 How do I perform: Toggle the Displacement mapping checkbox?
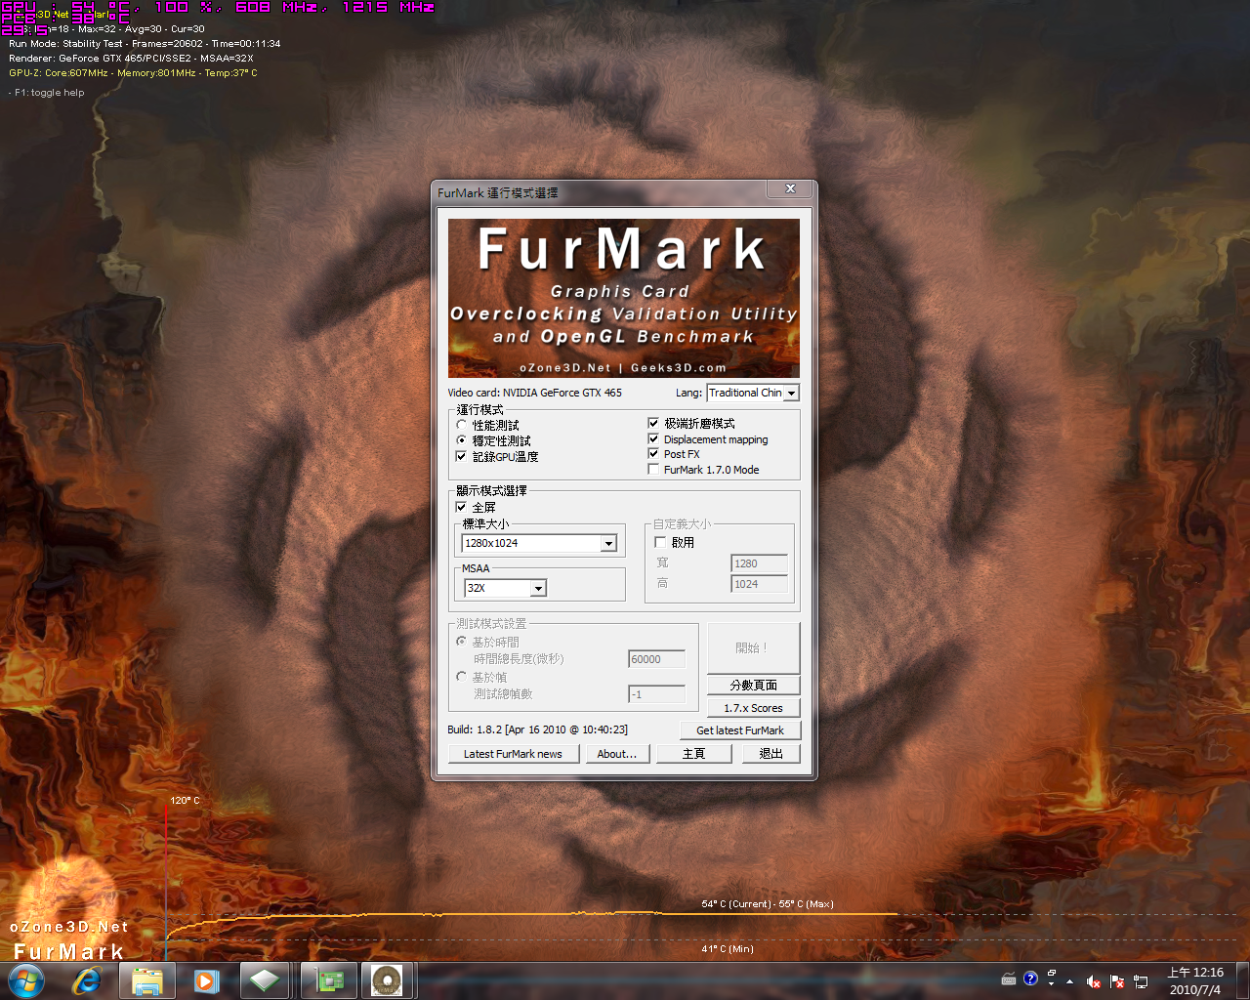pyautogui.click(x=653, y=438)
